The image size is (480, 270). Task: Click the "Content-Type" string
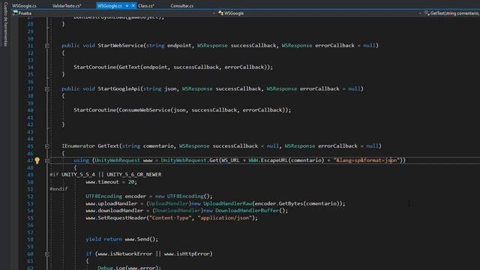[170, 218]
